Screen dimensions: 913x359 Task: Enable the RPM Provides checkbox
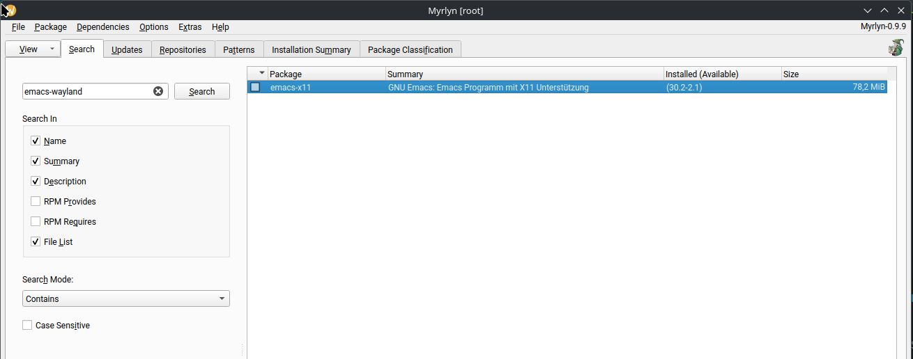(x=36, y=202)
